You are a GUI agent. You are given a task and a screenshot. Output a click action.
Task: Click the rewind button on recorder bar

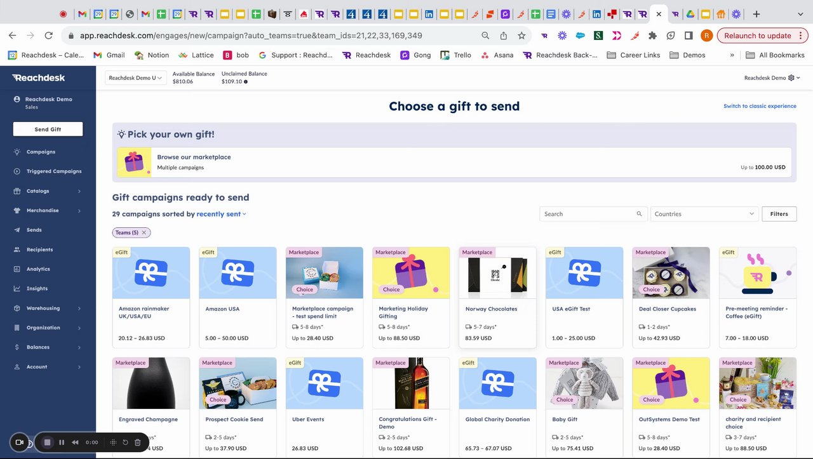pyautogui.click(x=75, y=442)
